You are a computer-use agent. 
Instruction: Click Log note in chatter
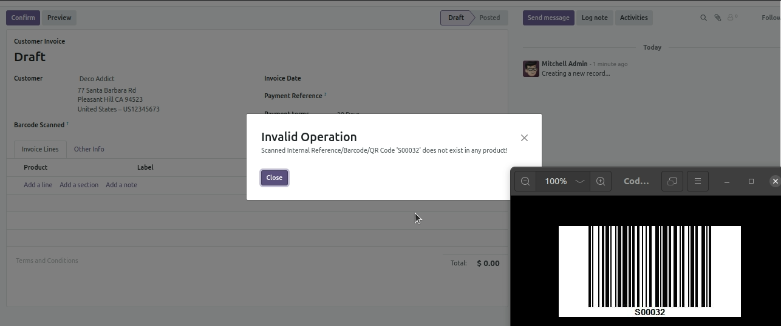coord(595,18)
